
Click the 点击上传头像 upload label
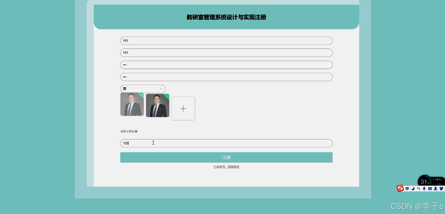(129, 131)
